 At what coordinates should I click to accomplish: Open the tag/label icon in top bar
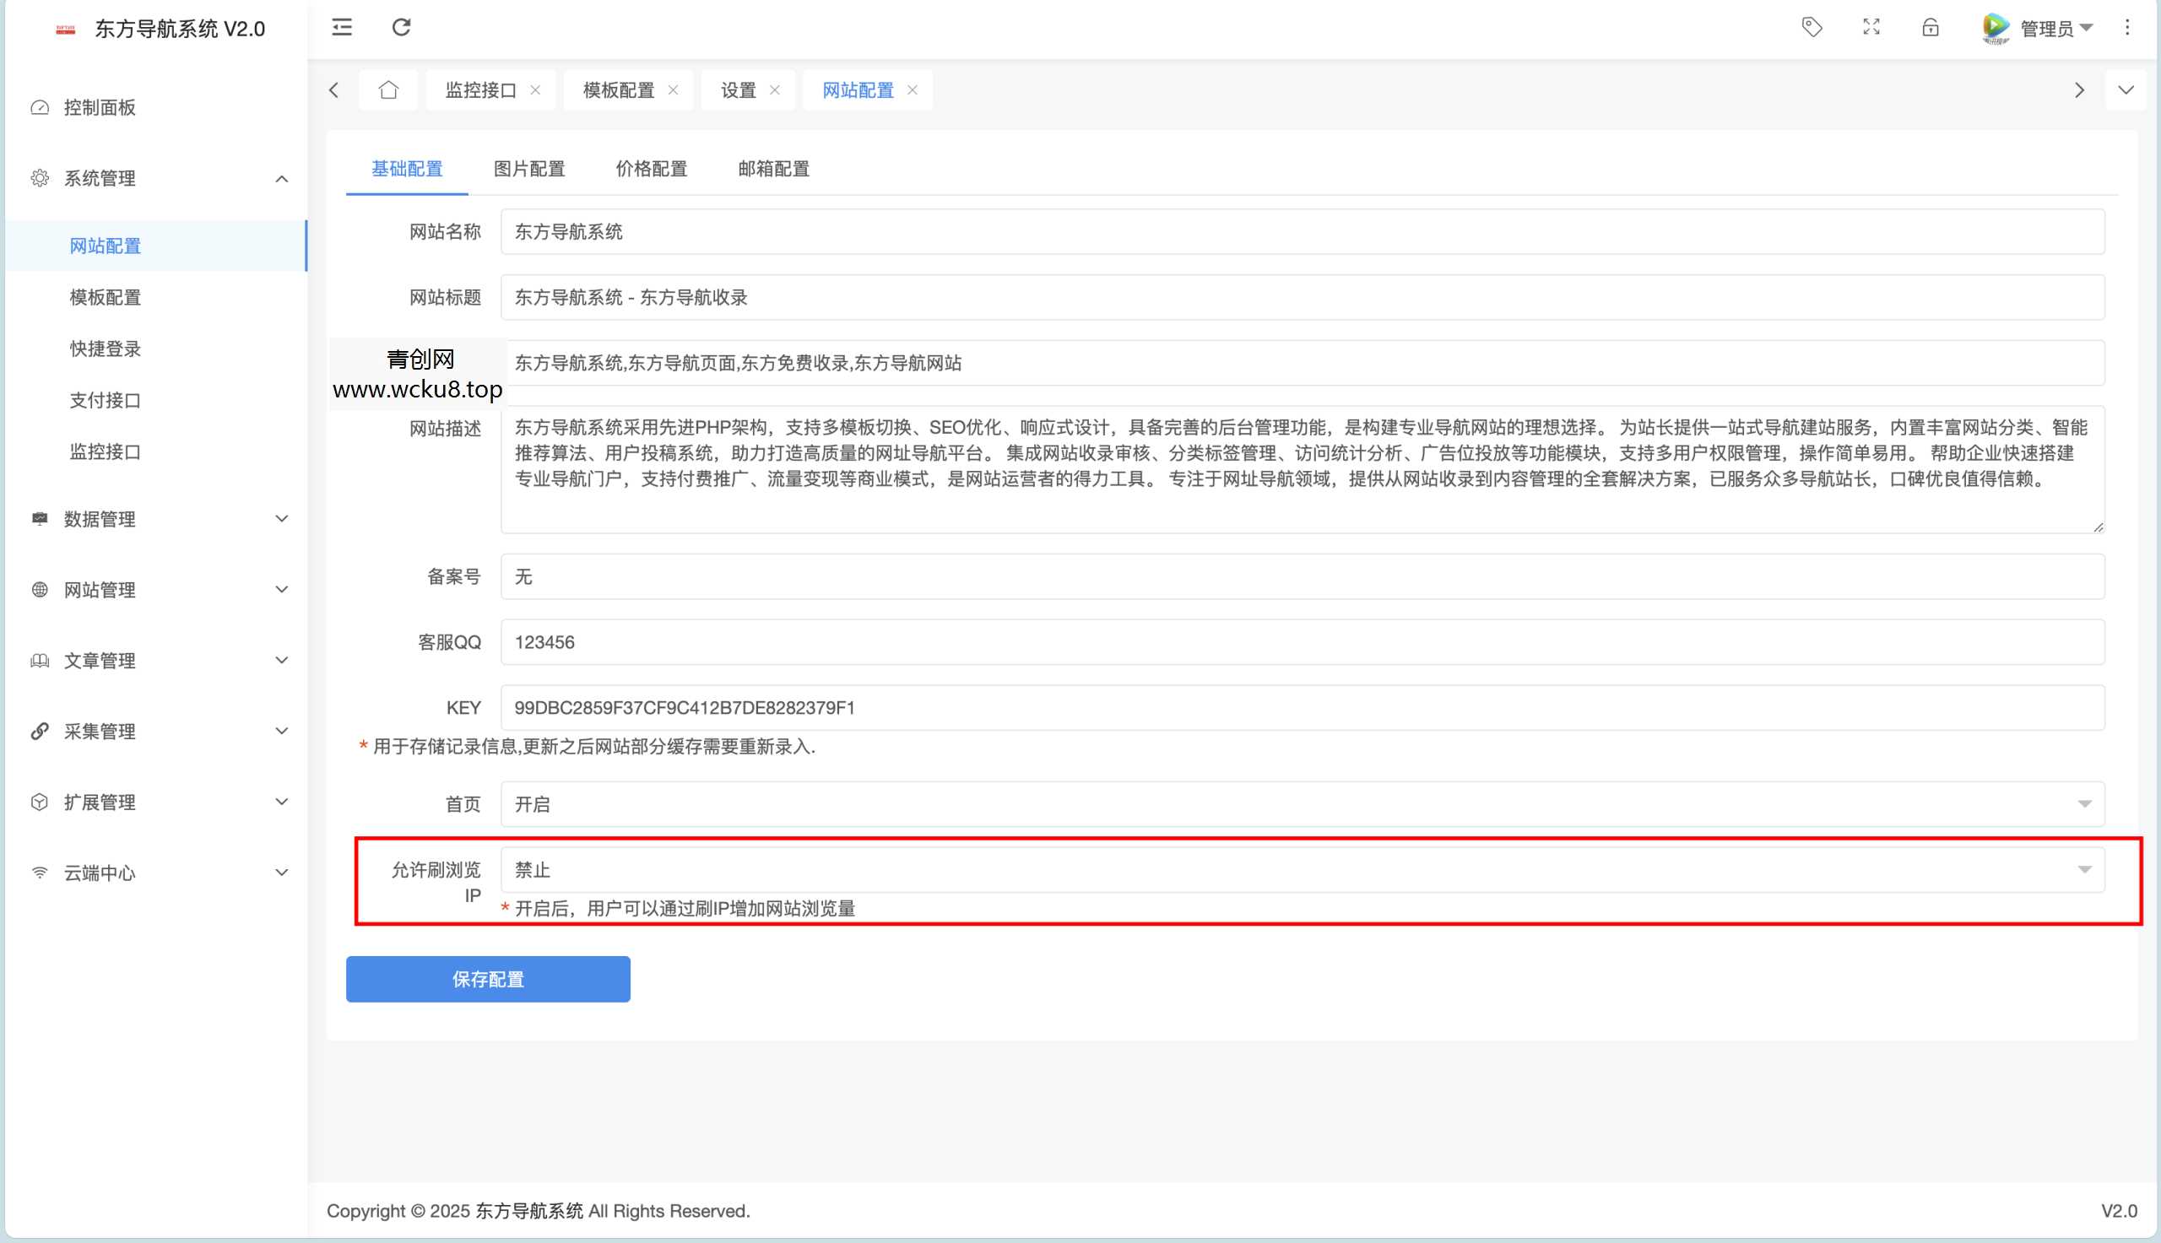pos(1812,27)
